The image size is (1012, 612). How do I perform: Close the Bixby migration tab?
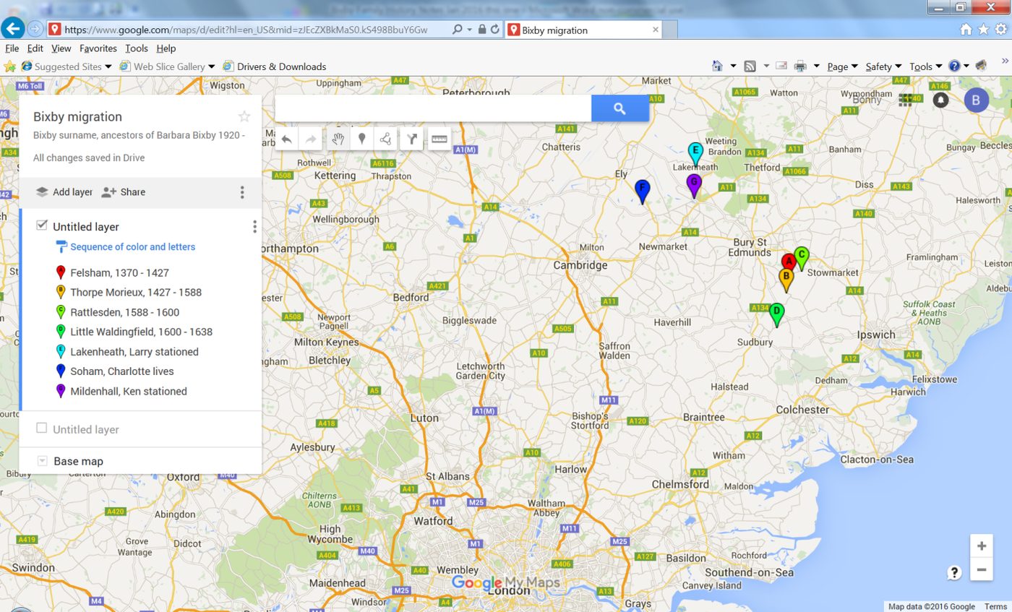(x=656, y=30)
